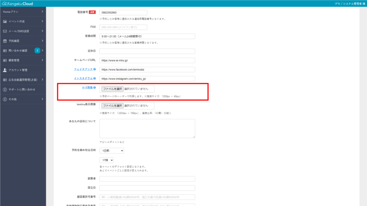
Task: Choose file for iemiru表示画像
Action: point(112,106)
